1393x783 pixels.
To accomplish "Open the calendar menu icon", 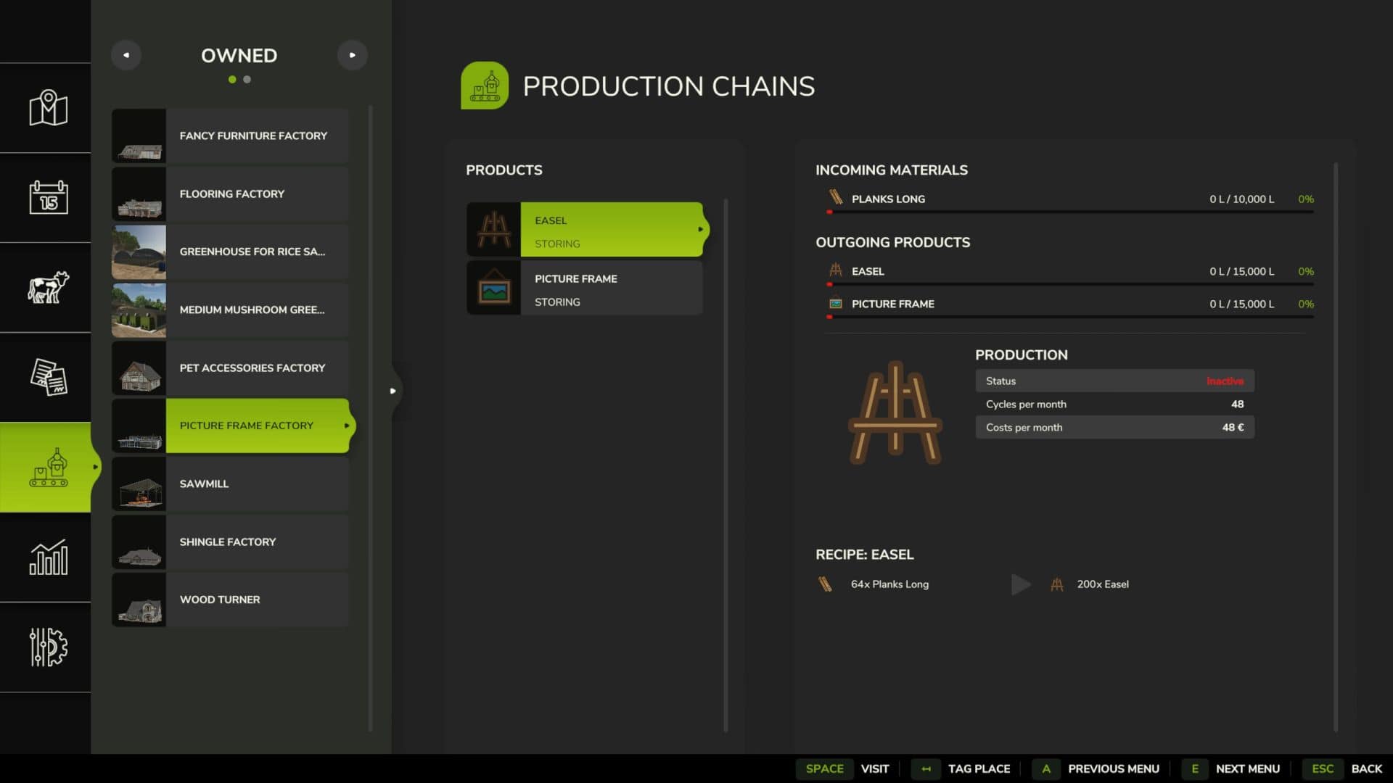I will pyautogui.click(x=48, y=197).
